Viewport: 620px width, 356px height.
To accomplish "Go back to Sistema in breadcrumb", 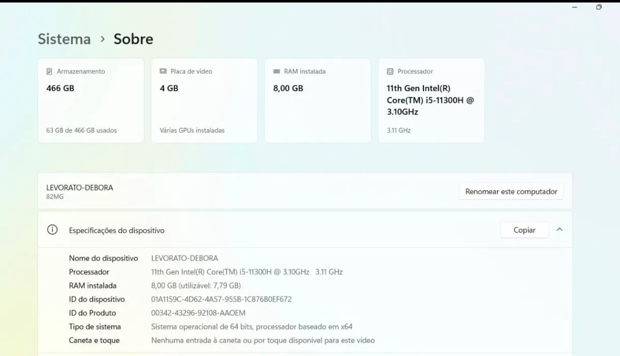I will (64, 39).
